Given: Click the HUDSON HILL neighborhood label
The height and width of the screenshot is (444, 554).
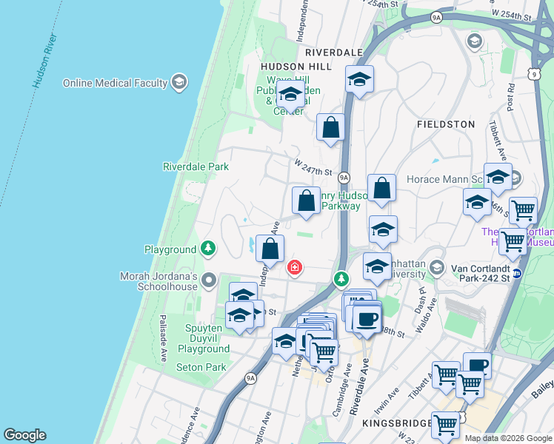Looking at the screenshot, I should click(296, 67).
